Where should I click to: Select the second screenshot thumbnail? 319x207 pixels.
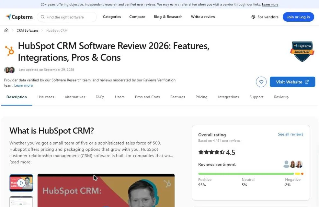(x=21, y=202)
